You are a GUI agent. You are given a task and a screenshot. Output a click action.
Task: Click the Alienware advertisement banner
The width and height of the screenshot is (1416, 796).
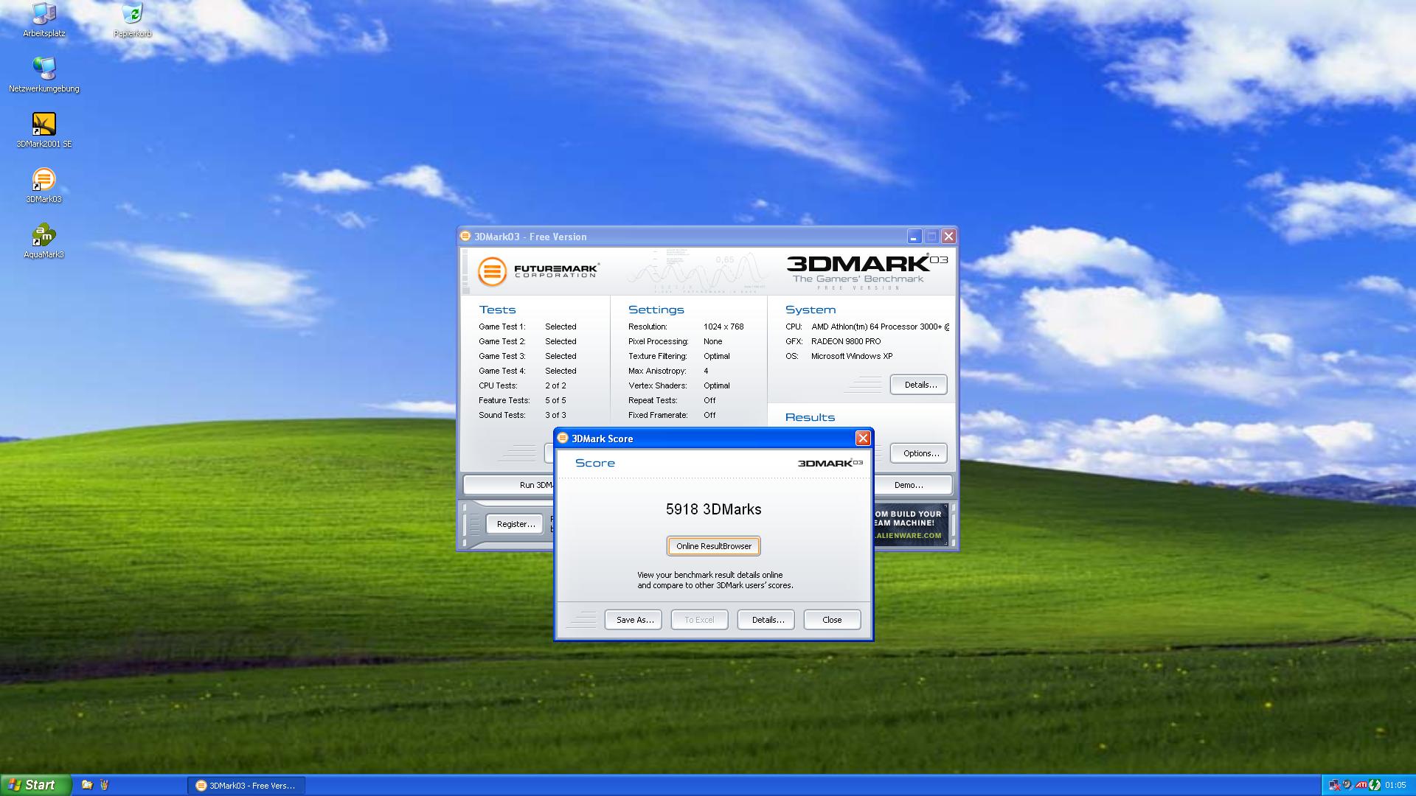tap(911, 524)
